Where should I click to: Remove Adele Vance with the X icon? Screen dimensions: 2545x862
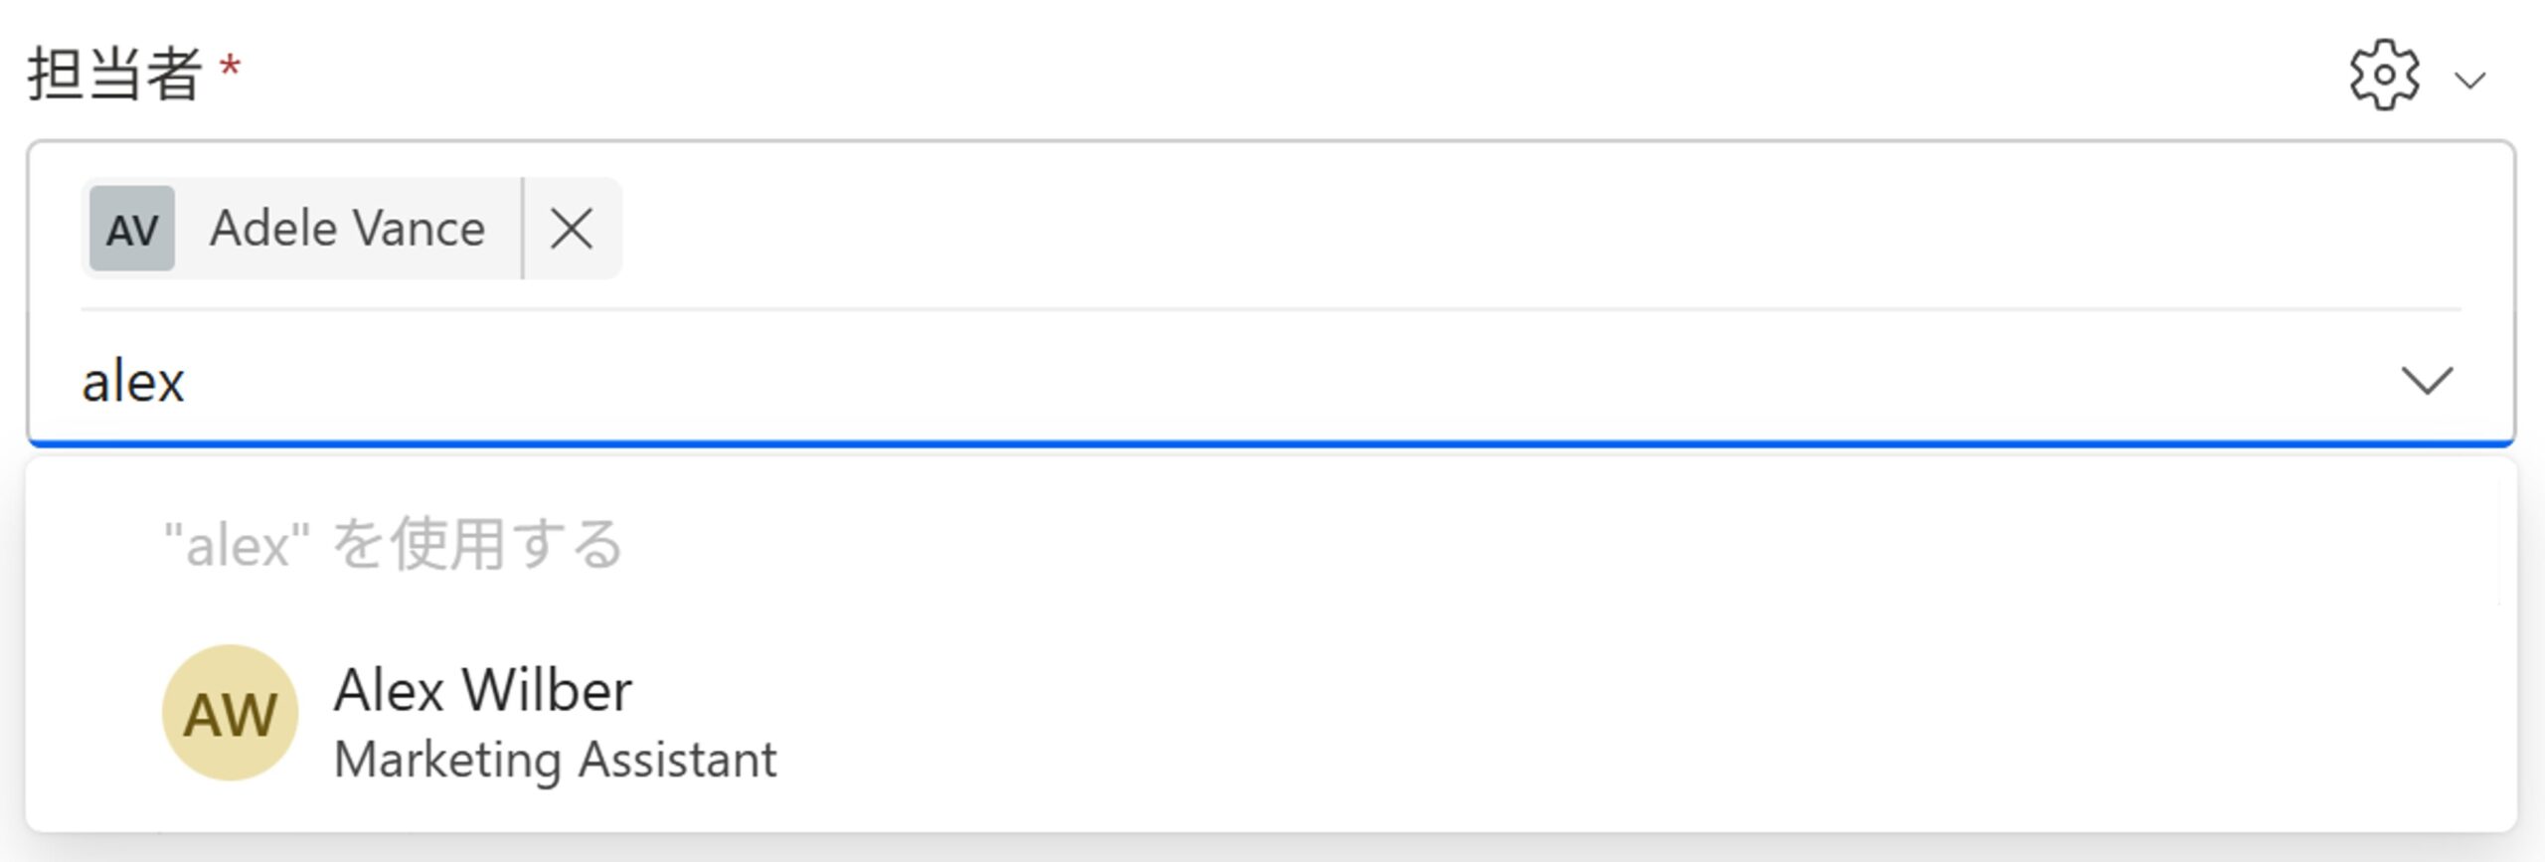572,229
